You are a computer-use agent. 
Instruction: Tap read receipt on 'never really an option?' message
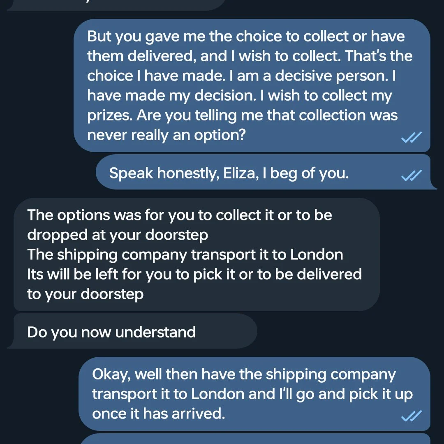pos(412,137)
